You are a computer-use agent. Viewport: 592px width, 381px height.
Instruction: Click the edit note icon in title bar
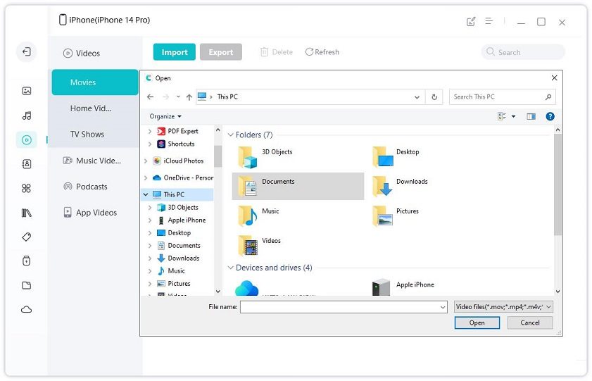tap(471, 22)
